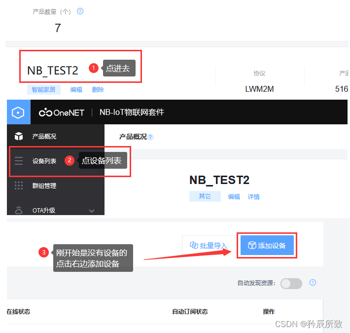Click the OTA升级 cloud icon
Image resolution: width=350 pixels, height=333 pixels.
19,210
